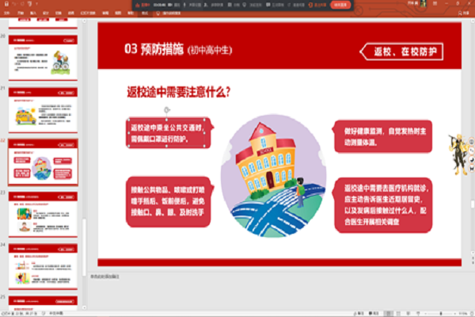Select the school building illustration on slide
The image size is (475, 317).
tap(272, 164)
